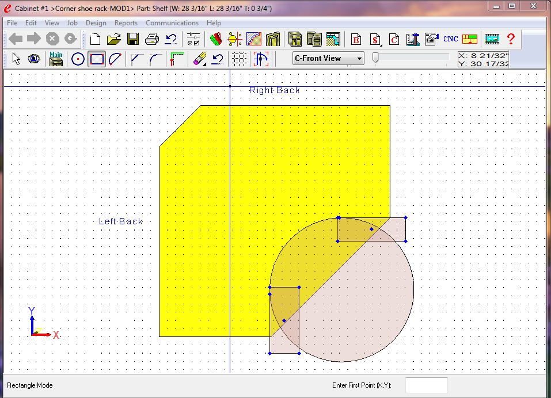Image resolution: width=551 pixels, height=398 pixels.
Task: Click the Save floppy disk icon
Action: click(x=133, y=39)
